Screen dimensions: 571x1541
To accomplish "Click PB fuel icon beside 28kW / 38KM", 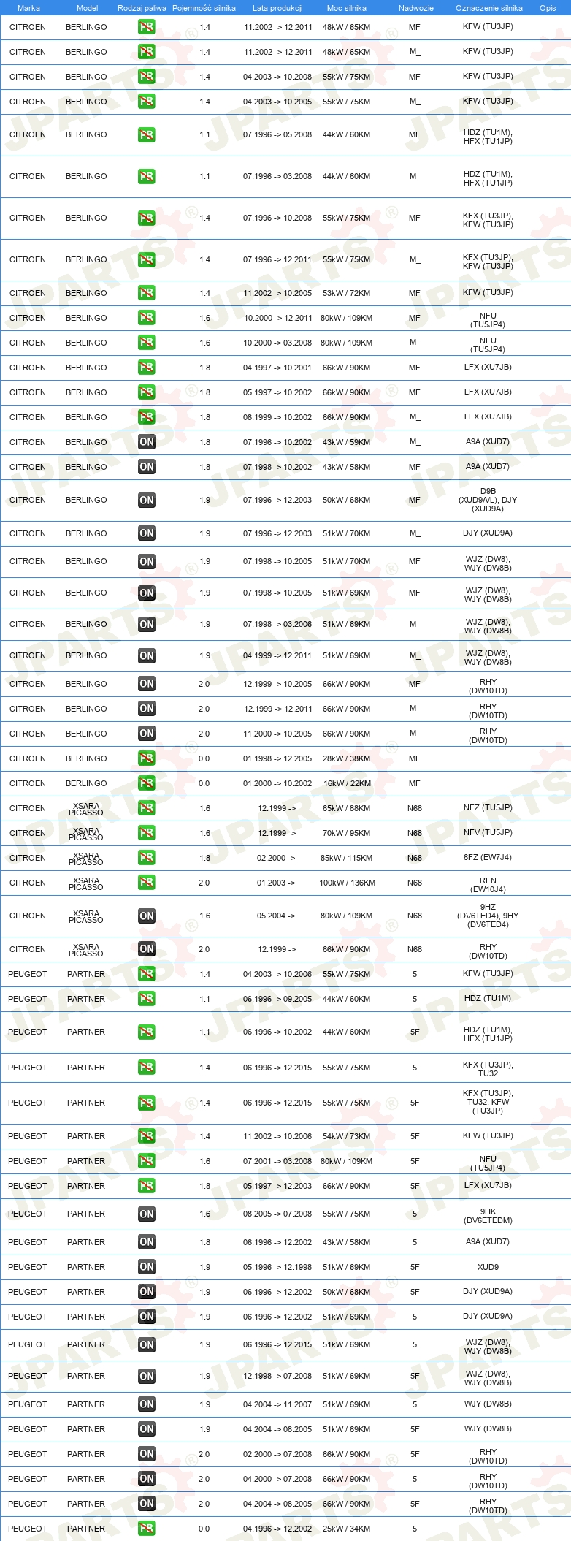I will [x=147, y=758].
